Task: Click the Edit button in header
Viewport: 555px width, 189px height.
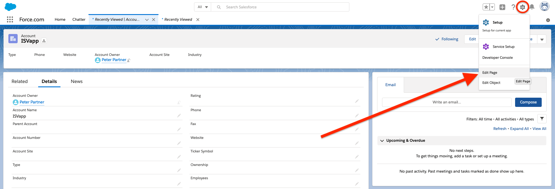Action: click(x=472, y=39)
